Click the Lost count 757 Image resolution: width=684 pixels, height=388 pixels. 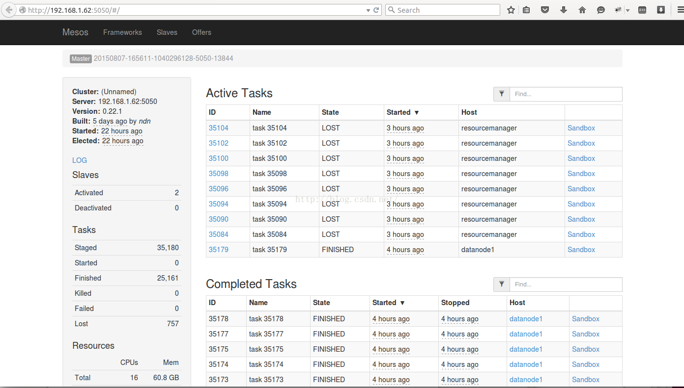pyautogui.click(x=173, y=324)
